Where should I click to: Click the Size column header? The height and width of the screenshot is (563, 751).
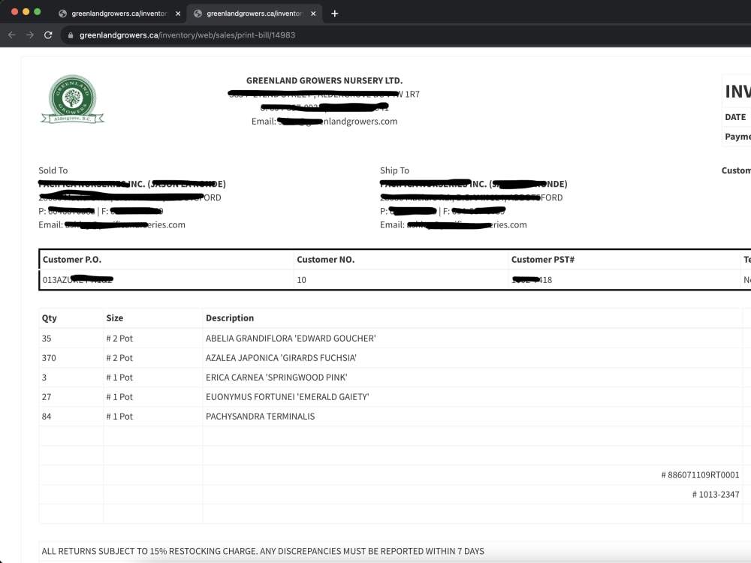click(114, 318)
